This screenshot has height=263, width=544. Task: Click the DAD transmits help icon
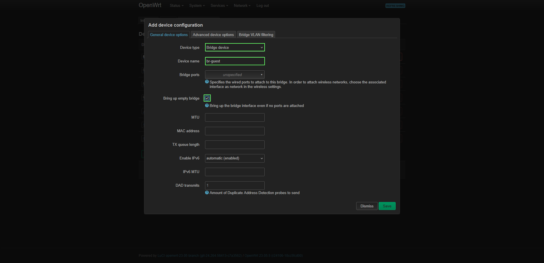[207, 192]
